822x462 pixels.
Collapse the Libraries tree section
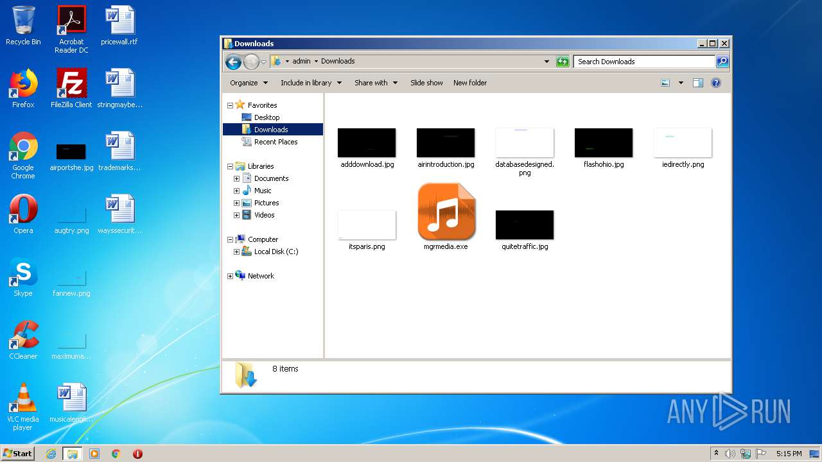point(230,166)
